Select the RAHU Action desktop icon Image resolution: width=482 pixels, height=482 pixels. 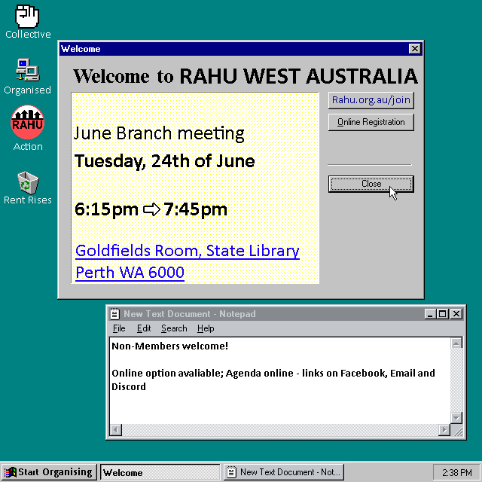click(28, 122)
